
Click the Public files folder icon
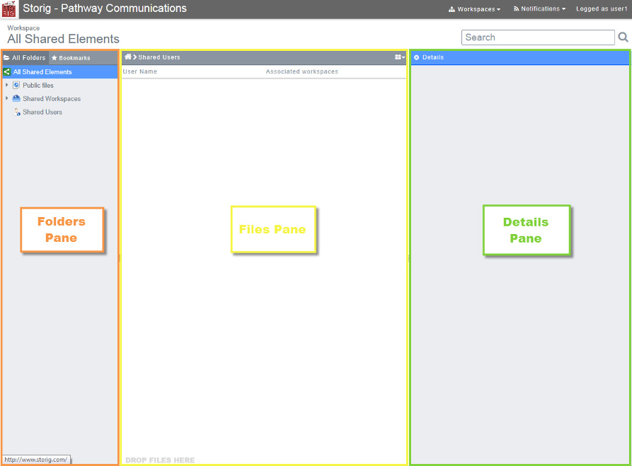[16, 86]
